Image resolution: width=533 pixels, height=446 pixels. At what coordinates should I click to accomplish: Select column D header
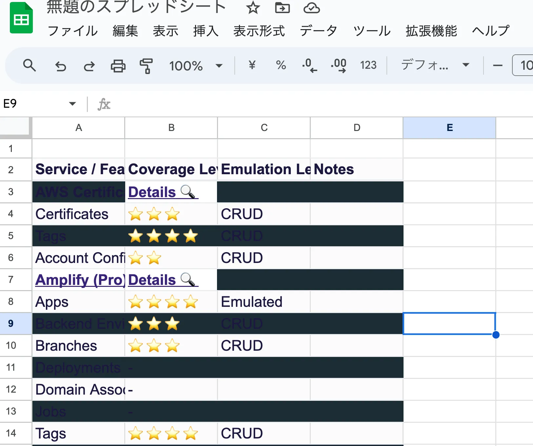click(x=357, y=128)
